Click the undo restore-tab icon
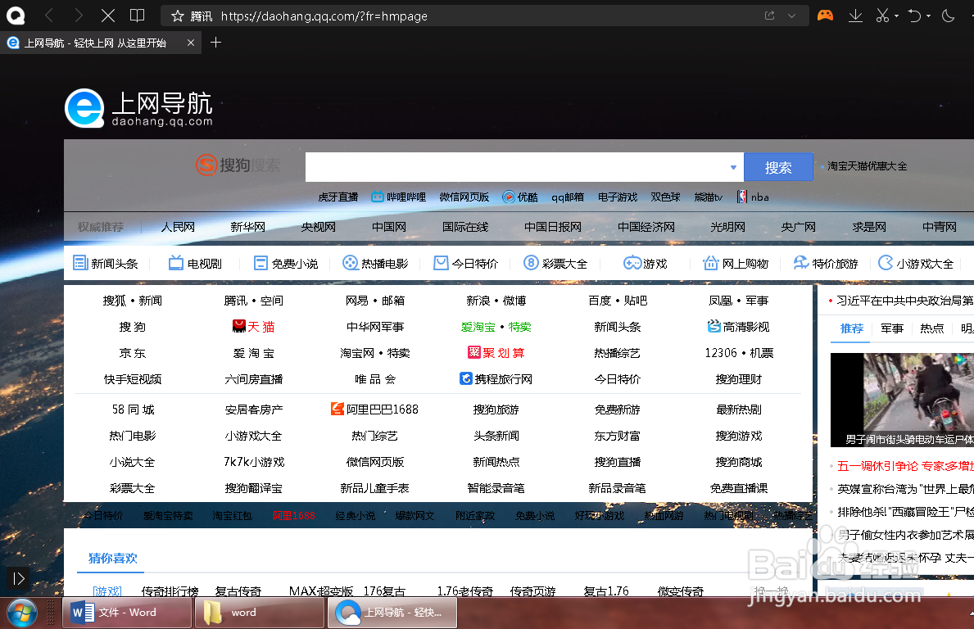Viewport: 974px width, 629px height. (x=914, y=16)
